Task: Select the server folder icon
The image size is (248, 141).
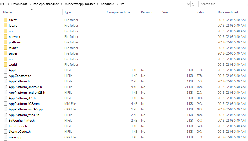Action: coord(6,53)
